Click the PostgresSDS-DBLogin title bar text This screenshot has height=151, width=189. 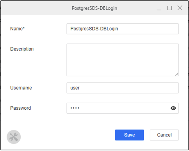pyautogui.click(x=94, y=8)
